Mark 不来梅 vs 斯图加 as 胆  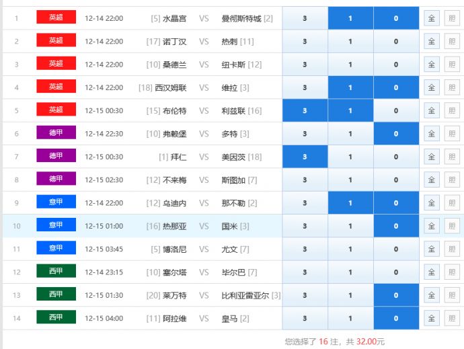point(452,180)
